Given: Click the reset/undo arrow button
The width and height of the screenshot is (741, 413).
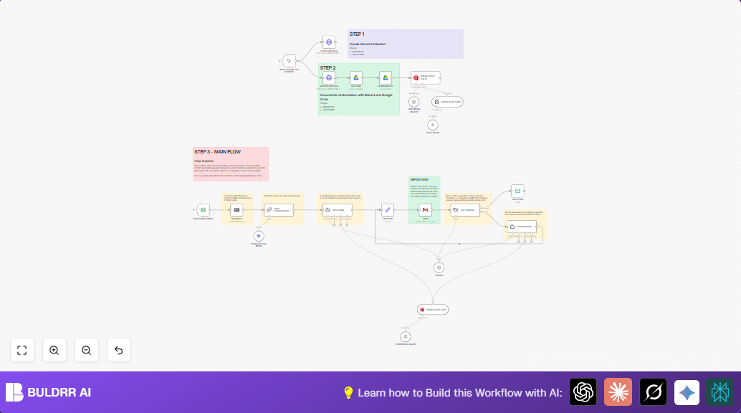Looking at the screenshot, I should [119, 350].
